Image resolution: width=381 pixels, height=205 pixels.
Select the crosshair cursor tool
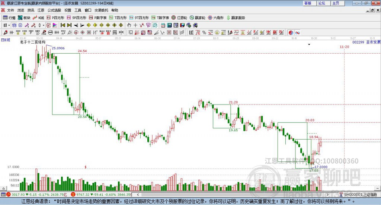click(135, 25)
